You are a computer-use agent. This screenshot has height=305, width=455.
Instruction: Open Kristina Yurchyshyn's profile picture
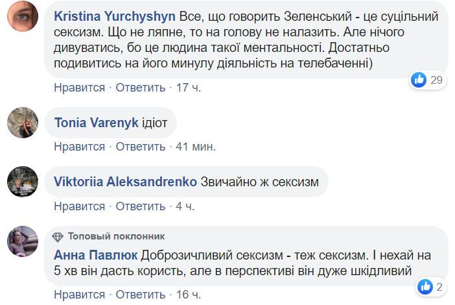pos(23,16)
